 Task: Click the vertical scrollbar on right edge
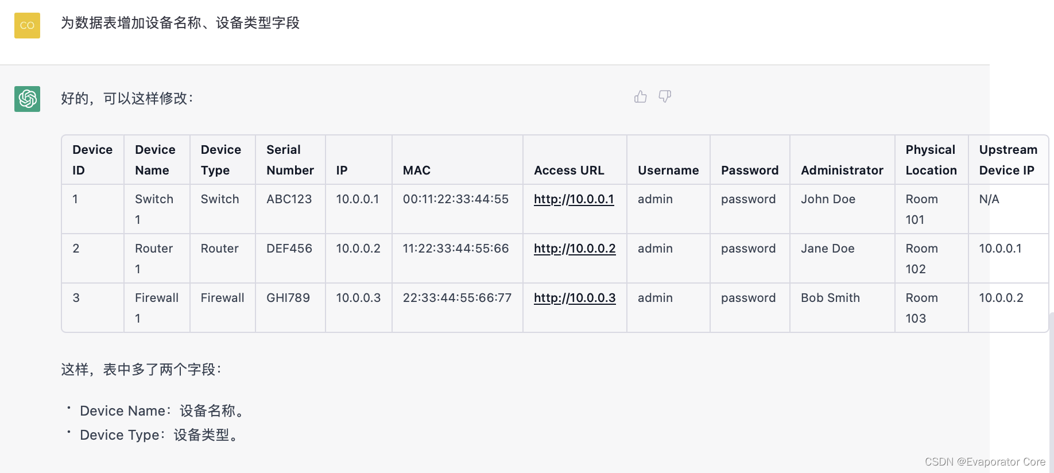(x=1051, y=390)
